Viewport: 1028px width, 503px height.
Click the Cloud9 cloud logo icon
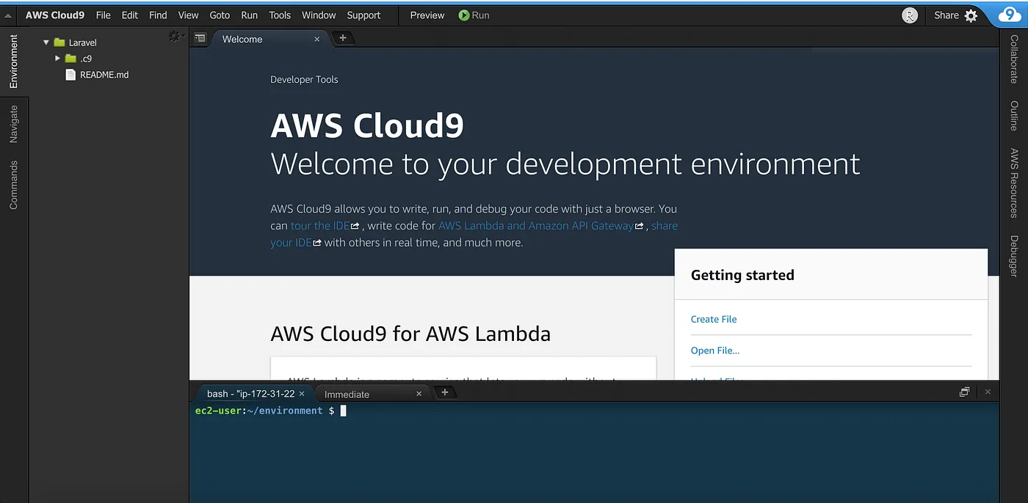(x=1012, y=15)
